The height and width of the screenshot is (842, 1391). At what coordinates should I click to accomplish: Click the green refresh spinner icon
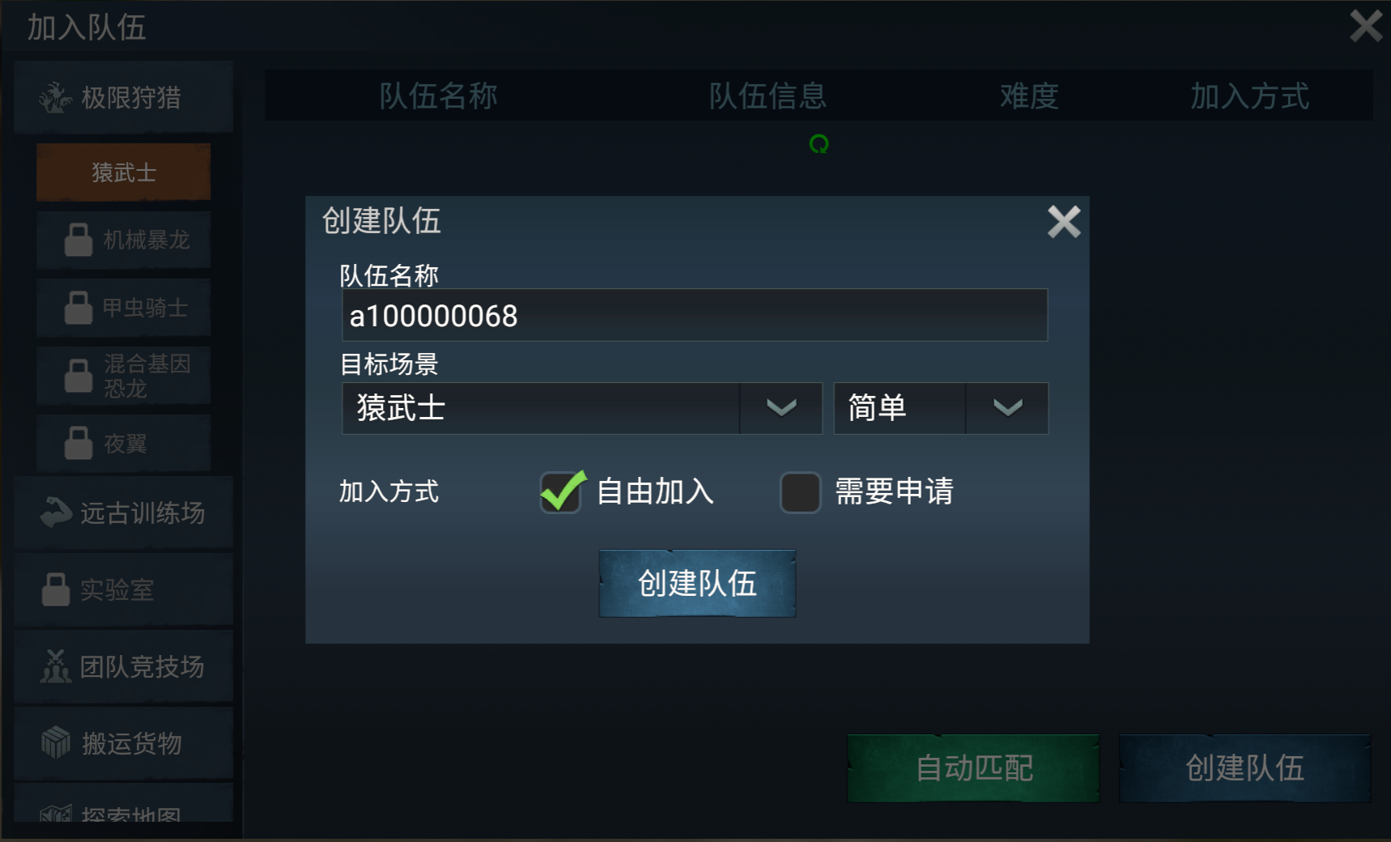click(x=819, y=144)
